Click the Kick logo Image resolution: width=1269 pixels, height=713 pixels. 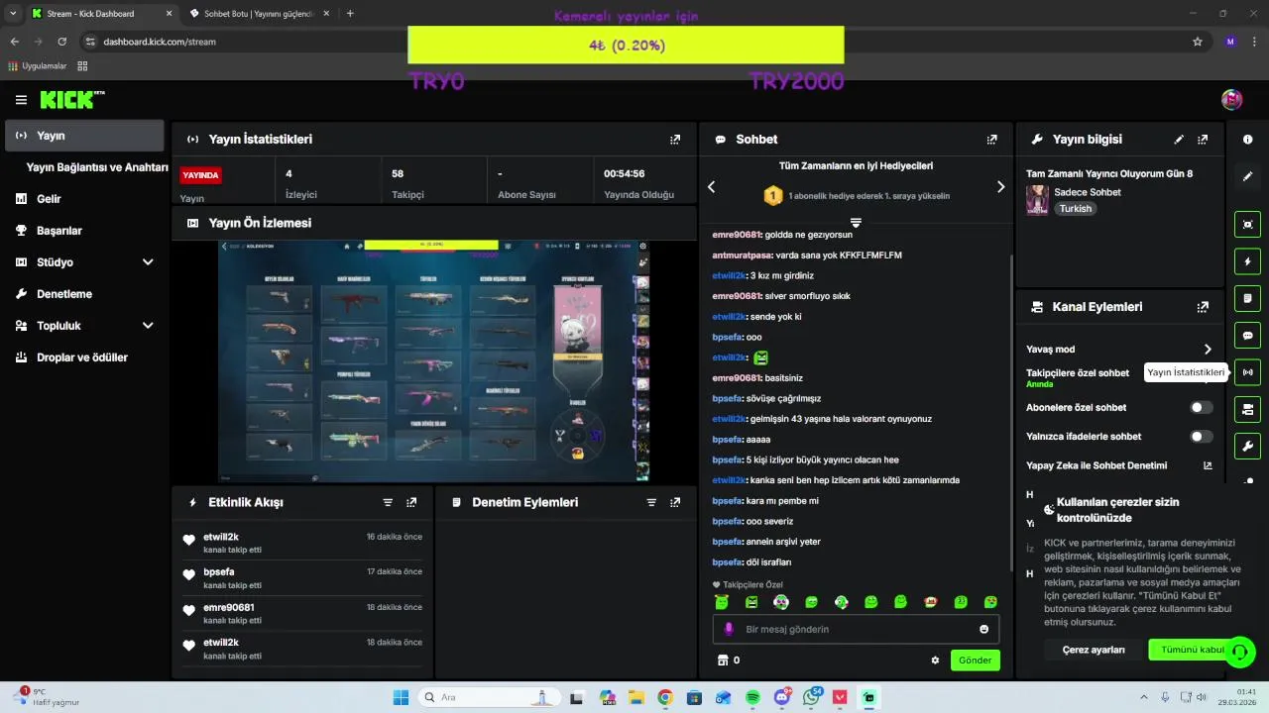tap(72, 99)
